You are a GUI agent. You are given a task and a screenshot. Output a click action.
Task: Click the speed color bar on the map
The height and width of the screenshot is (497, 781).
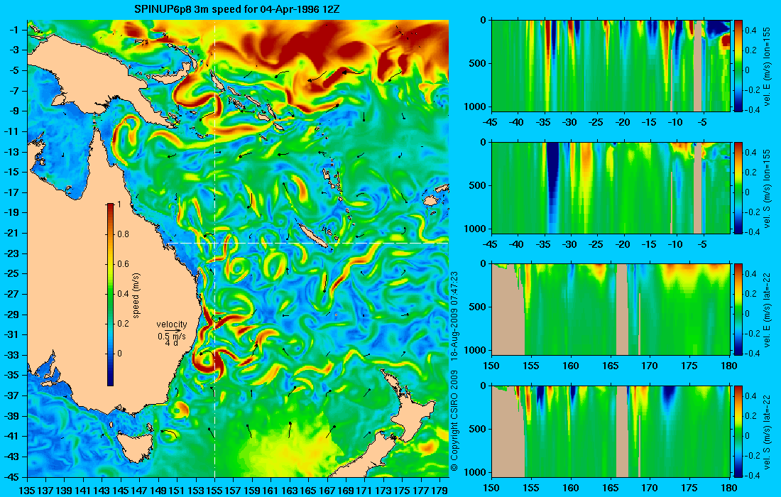[x=110, y=295]
